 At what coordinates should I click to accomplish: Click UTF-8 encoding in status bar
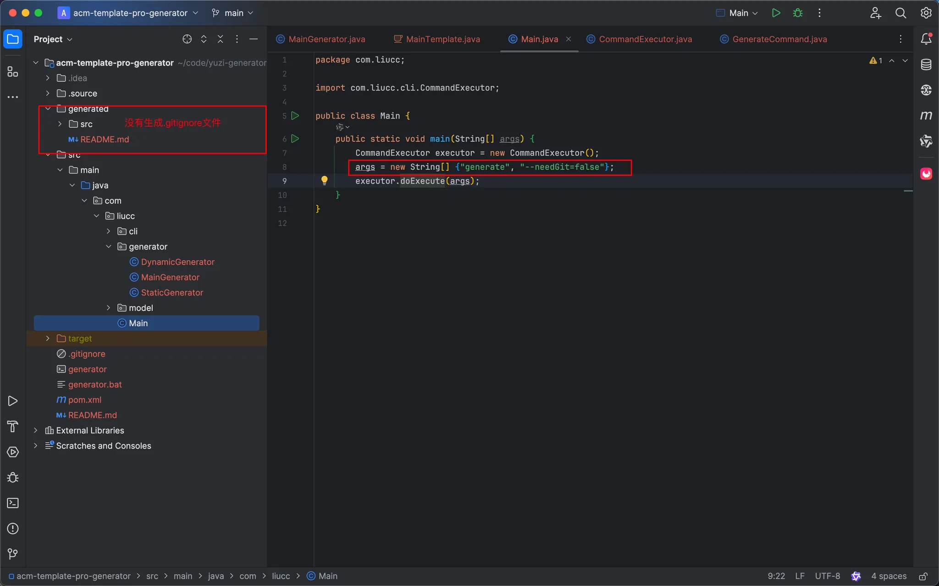tap(827, 576)
